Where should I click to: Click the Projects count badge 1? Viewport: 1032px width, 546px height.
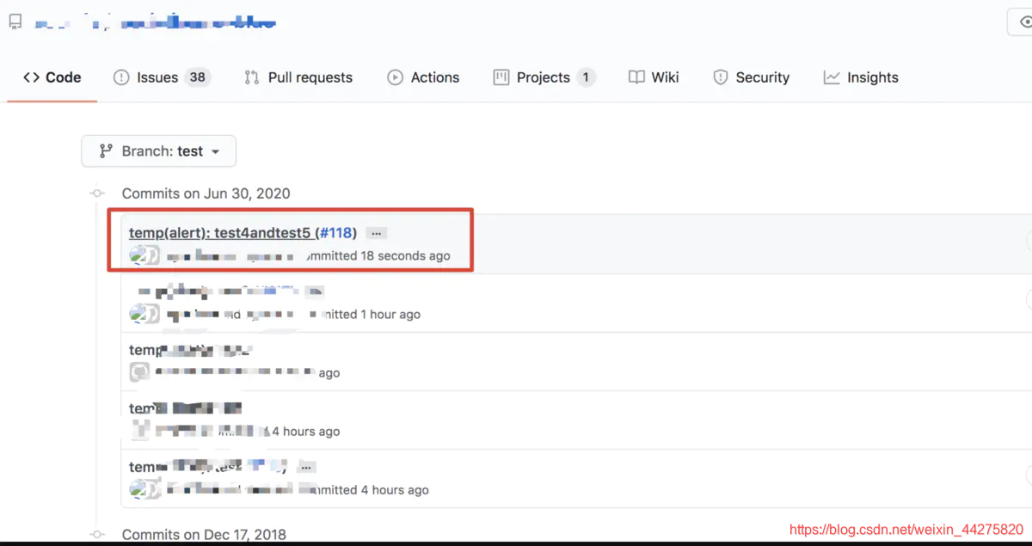(x=586, y=77)
